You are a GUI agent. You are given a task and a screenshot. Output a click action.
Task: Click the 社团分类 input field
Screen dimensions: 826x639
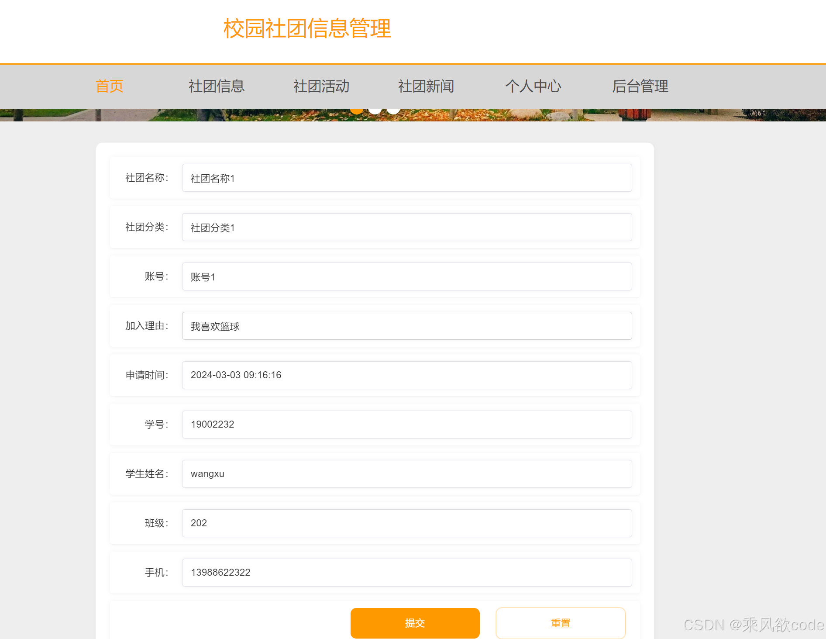(x=406, y=227)
